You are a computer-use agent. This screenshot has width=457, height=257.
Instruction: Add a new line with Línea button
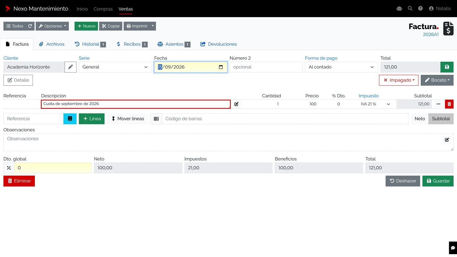point(92,119)
